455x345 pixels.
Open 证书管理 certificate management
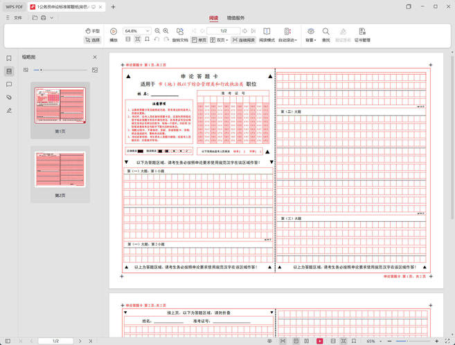click(362, 35)
